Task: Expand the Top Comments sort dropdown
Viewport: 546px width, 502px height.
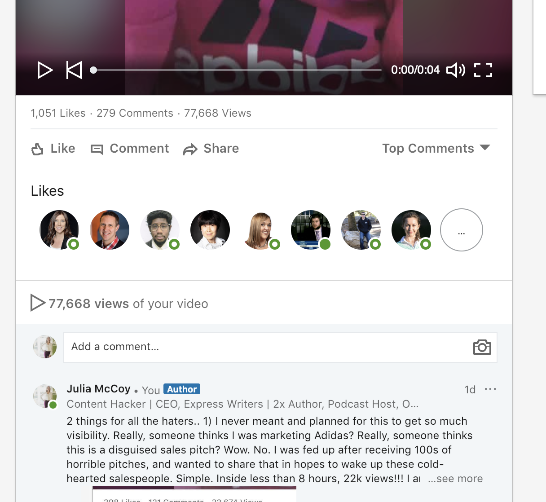Action: point(436,148)
